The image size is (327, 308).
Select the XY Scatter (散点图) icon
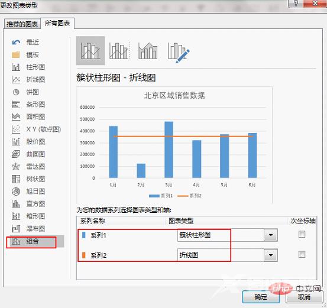pos(16,129)
